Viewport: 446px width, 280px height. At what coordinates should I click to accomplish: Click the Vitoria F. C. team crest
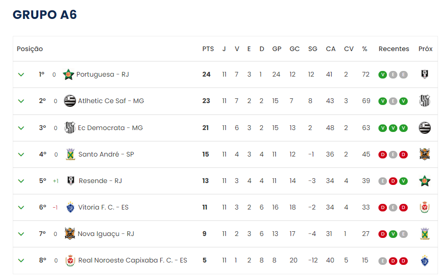(70, 207)
